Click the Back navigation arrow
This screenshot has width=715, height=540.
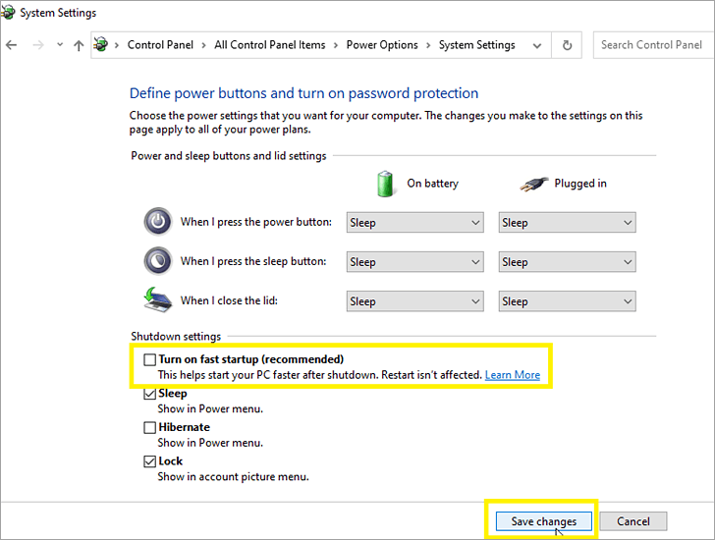[x=12, y=45]
